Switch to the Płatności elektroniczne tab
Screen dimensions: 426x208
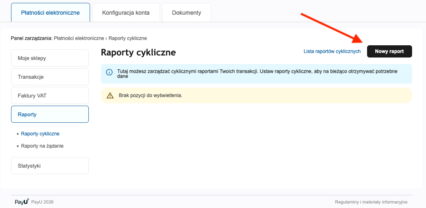coord(50,13)
